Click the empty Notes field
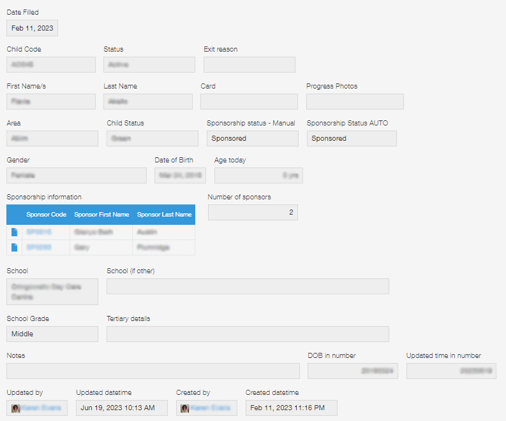The image size is (506, 421). click(x=153, y=371)
